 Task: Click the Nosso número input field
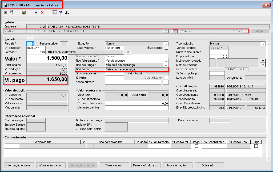click(133, 82)
